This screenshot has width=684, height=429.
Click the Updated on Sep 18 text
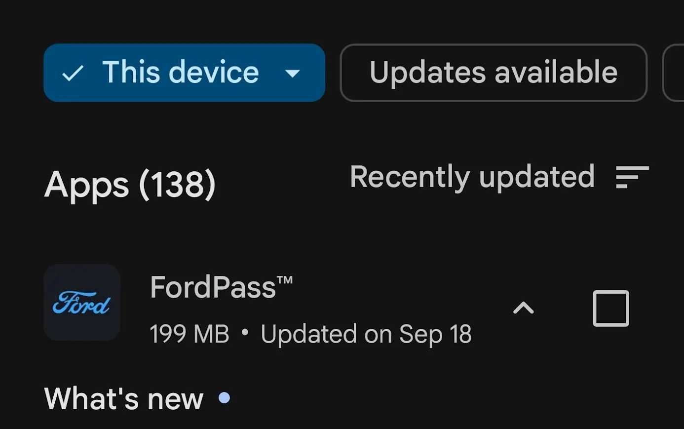366,334
